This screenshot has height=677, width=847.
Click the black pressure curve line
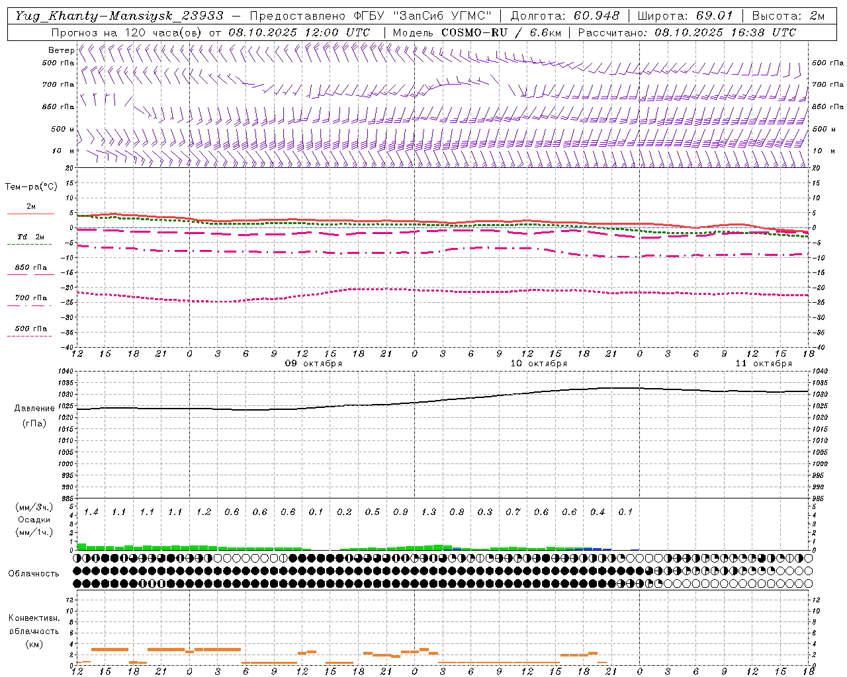pos(443,399)
